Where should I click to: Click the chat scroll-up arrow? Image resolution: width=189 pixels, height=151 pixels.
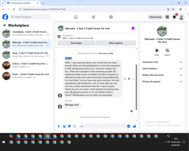pos(136,49)
